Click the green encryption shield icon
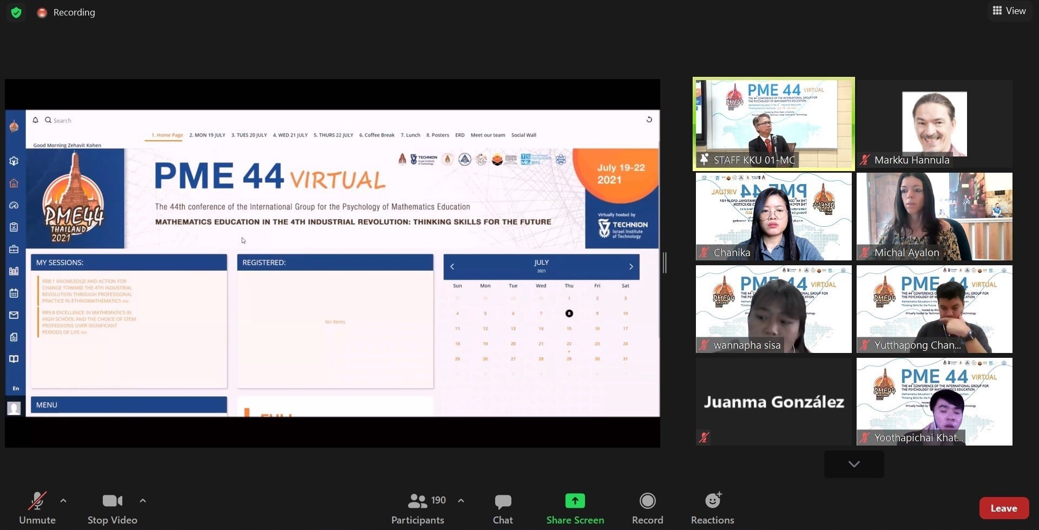 click(x=16, y=12)
